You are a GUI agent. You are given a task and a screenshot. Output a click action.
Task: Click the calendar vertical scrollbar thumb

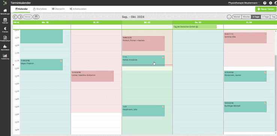[275, 93]
